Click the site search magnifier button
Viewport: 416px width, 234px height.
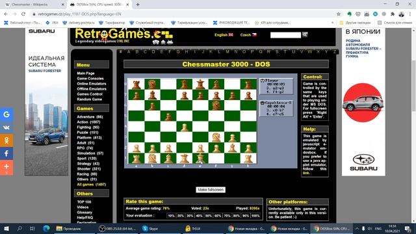click(305, 34)
